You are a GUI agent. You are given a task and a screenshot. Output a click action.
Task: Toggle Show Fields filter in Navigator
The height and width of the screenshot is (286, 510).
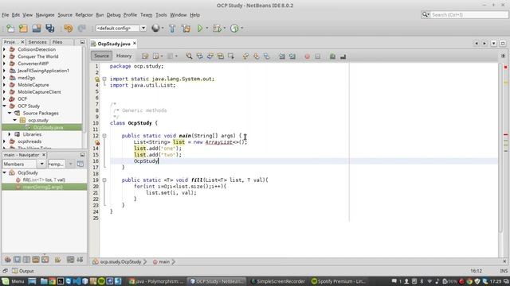(17, 260)
